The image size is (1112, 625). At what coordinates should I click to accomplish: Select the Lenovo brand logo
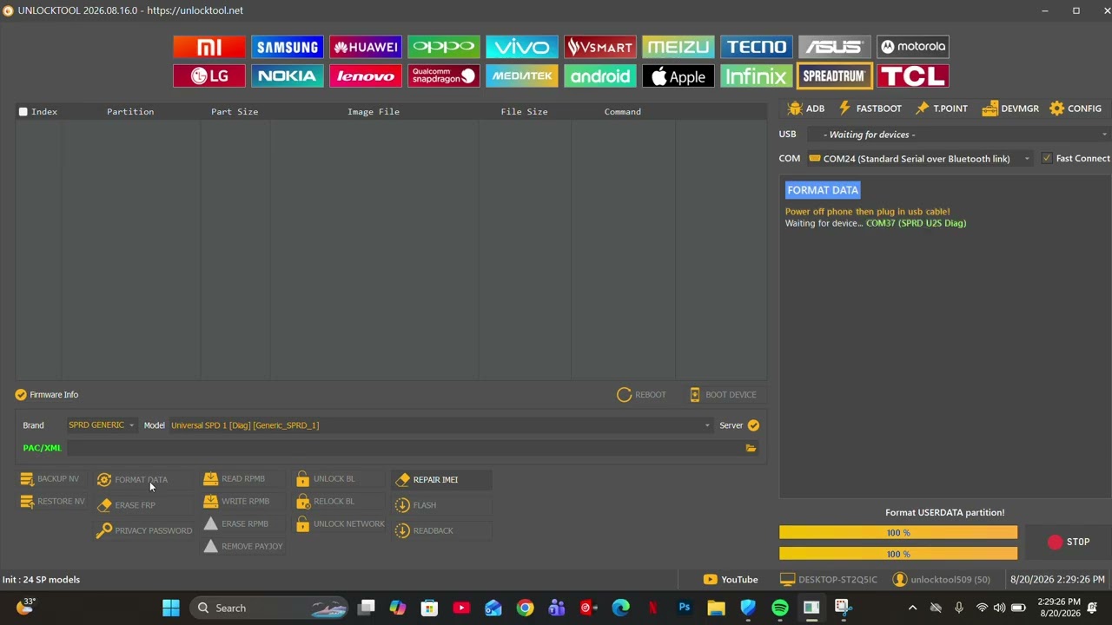366,76
